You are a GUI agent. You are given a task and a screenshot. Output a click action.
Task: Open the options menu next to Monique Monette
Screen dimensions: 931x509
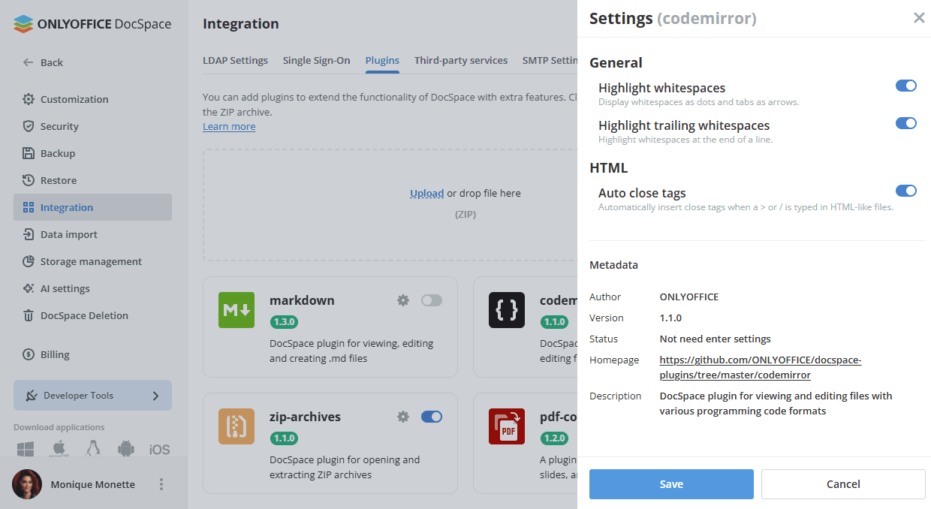[x=161, y=484]
